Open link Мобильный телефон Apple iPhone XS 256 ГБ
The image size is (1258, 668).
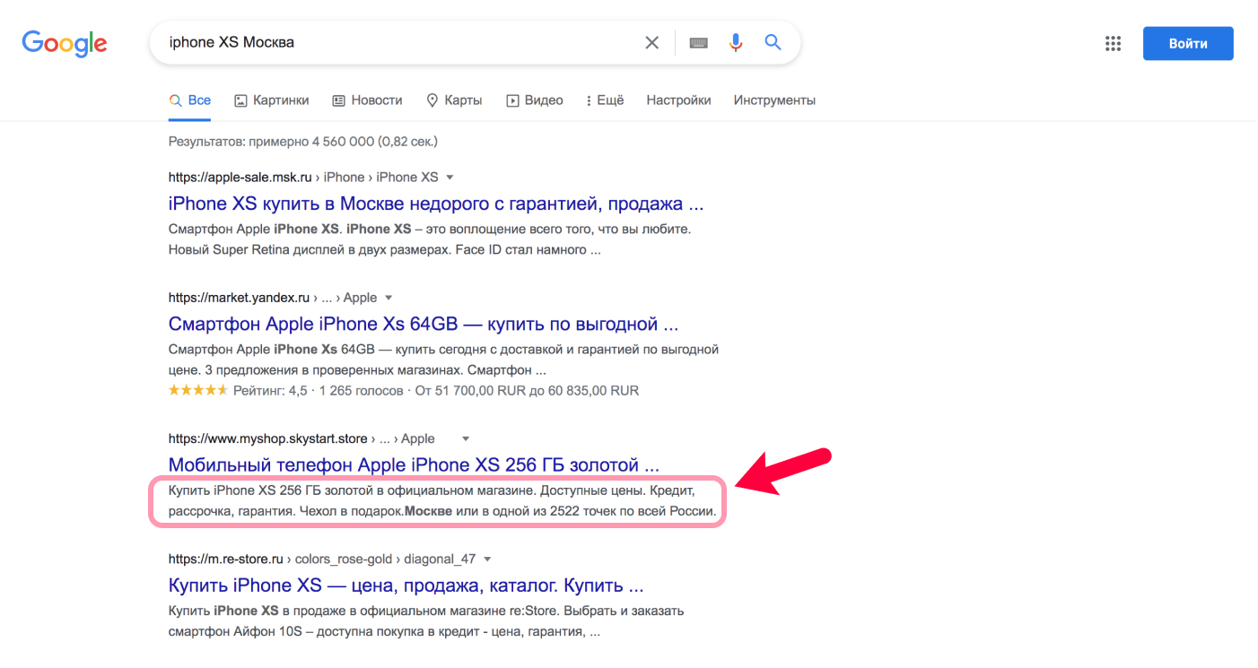pos(414,465)
